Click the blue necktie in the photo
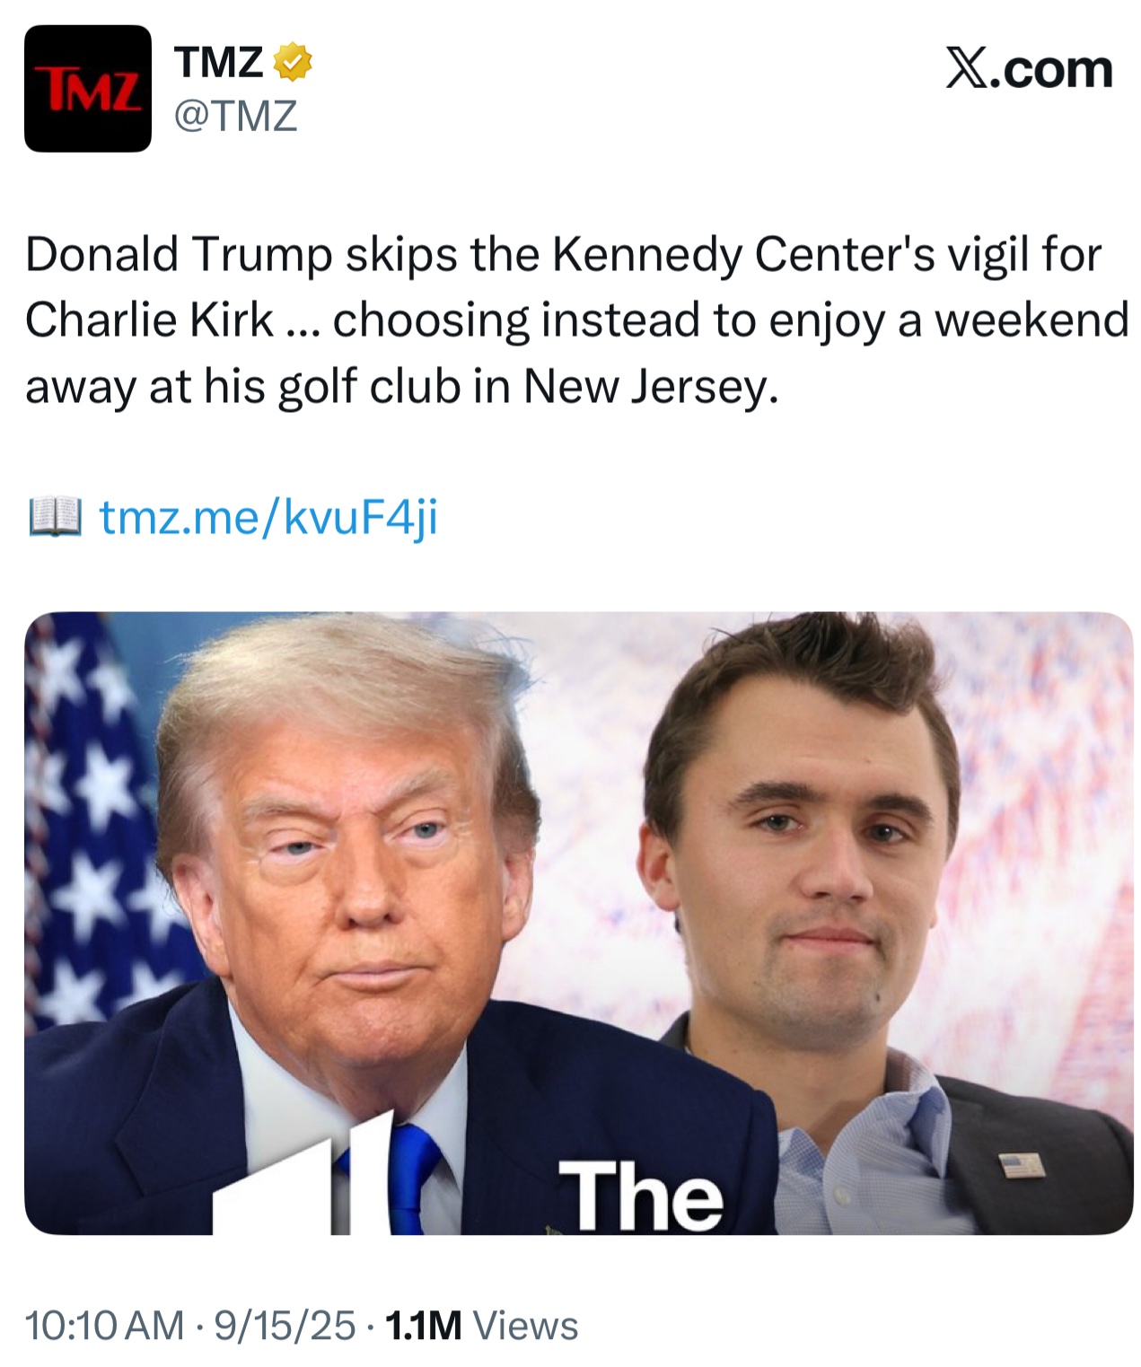 click(411, 1175)
